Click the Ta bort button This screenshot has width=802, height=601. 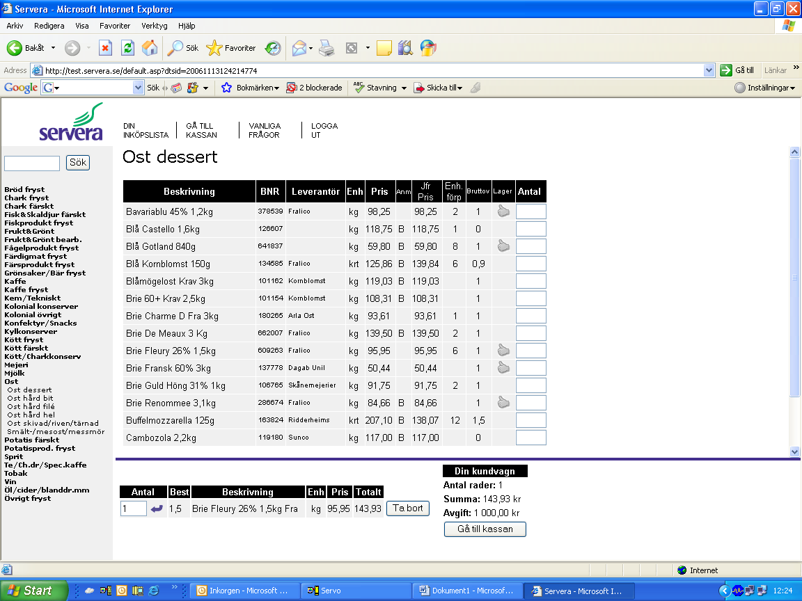tap(408, 508)
